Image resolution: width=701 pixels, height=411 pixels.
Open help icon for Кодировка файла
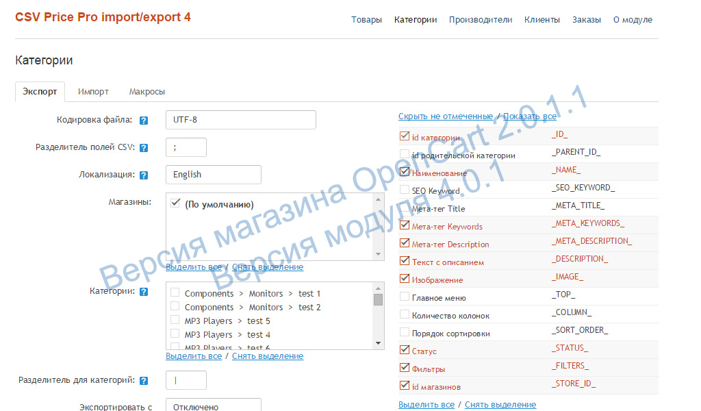tap(144, 121)
